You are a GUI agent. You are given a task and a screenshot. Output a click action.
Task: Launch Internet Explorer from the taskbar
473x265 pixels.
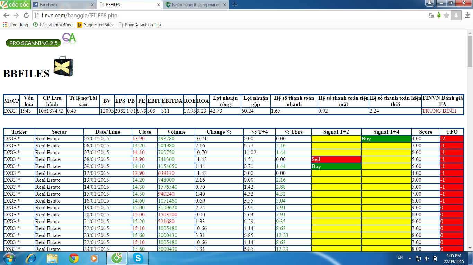[x=32, y=258]
